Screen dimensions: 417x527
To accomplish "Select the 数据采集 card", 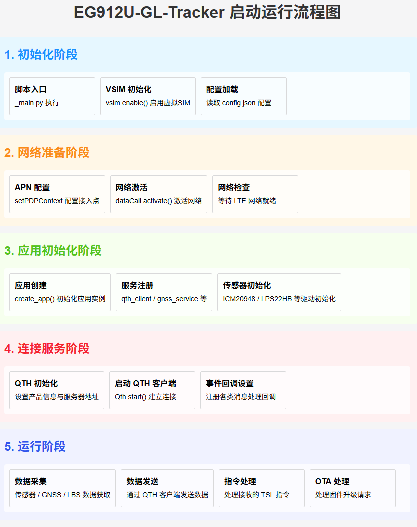I will click(62, 488).
